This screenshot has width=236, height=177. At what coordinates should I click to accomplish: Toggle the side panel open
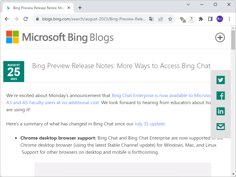pyautogui.click(x=210, y=19)
